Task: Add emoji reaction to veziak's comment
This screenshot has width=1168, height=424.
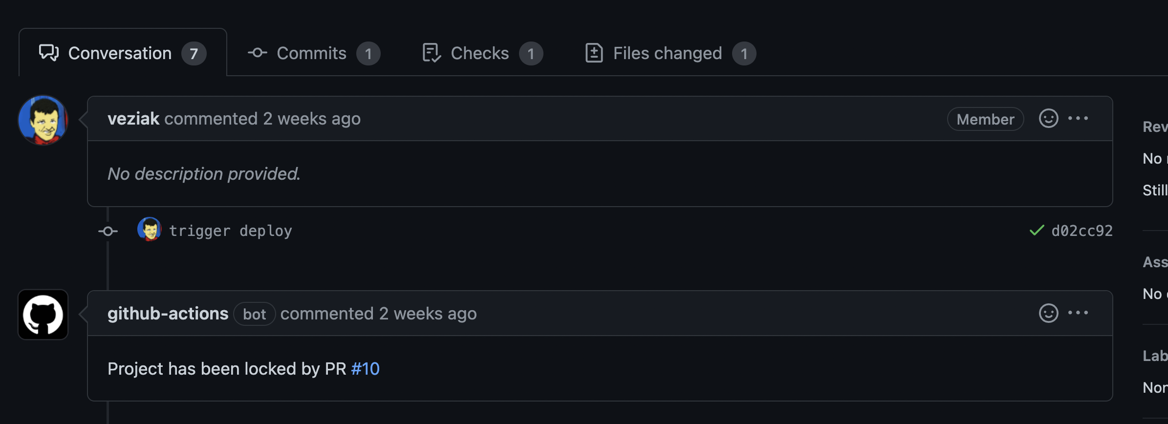Action: point(1048,119)
